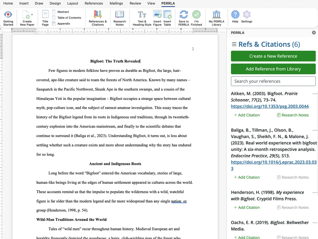Click I'm Finished checkmark icon
Screen dimensions: 318x239
tap(196, 15)
